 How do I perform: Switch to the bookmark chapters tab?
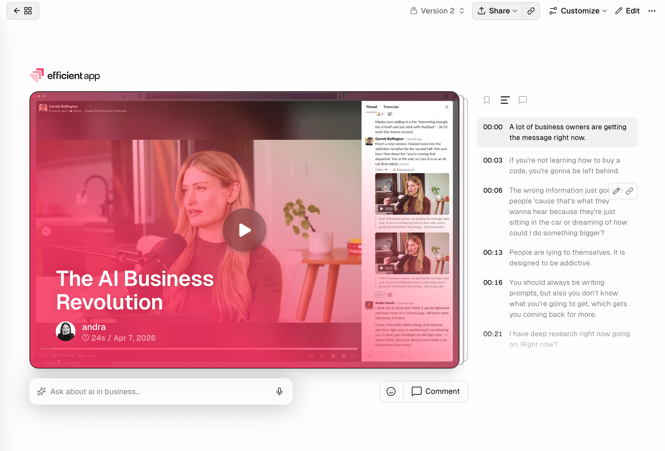click(487, 100)
